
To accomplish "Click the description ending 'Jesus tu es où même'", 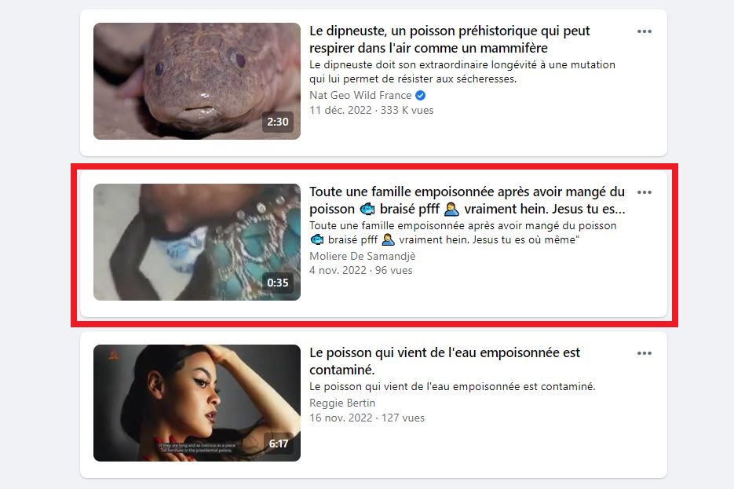I will (463, 232).
